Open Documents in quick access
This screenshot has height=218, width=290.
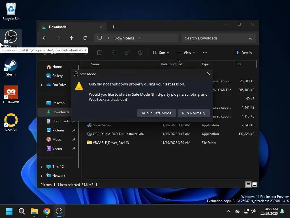coord(58,121)
